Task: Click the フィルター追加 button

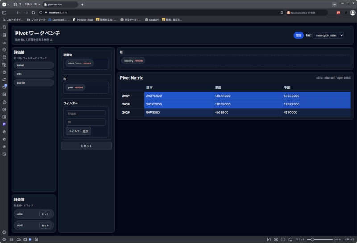Action: tap(79, 131)
